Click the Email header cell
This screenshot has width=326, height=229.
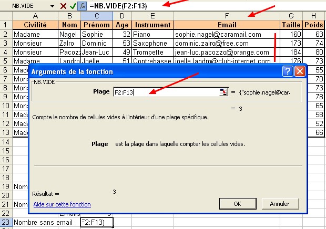[226, 25]
